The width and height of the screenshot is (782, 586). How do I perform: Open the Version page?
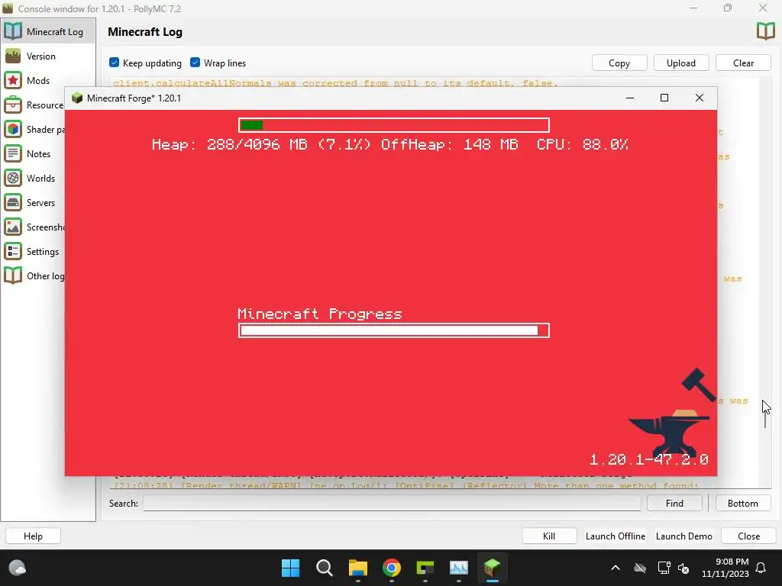[x=48, y=56]
